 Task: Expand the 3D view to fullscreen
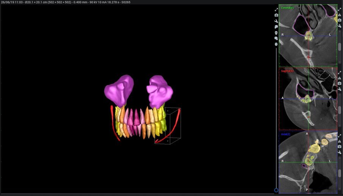coord(276,9)
